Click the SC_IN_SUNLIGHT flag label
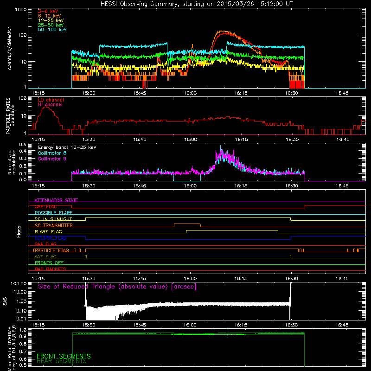Image resolution: width=371 pixels, height=371 pixels. pyautogui.click(x=53, y=219)
